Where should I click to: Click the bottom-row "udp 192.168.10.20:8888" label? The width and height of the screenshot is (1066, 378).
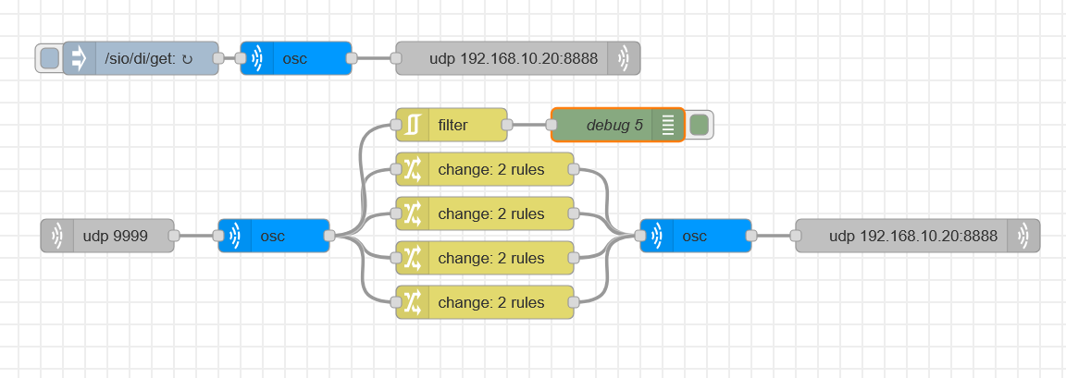pyautogui.click(x=913, y=237)
